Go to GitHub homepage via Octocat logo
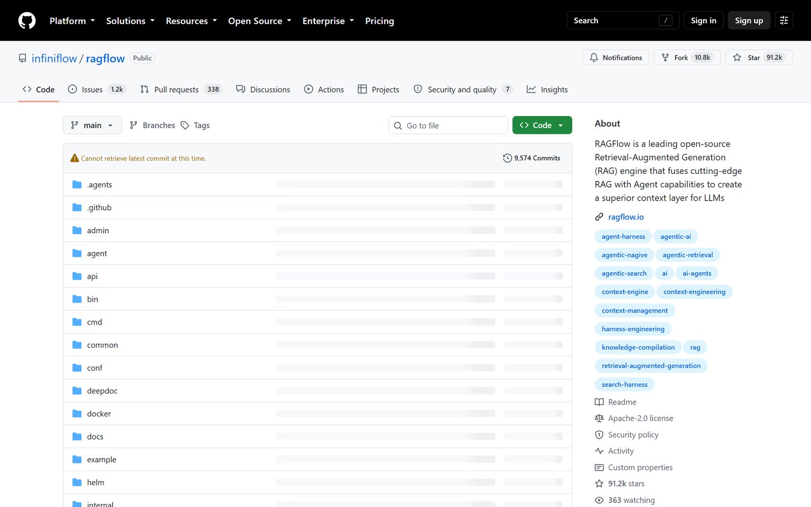This screenshot has width=811, height=507. pyautogui.click(x=27, y=21)
